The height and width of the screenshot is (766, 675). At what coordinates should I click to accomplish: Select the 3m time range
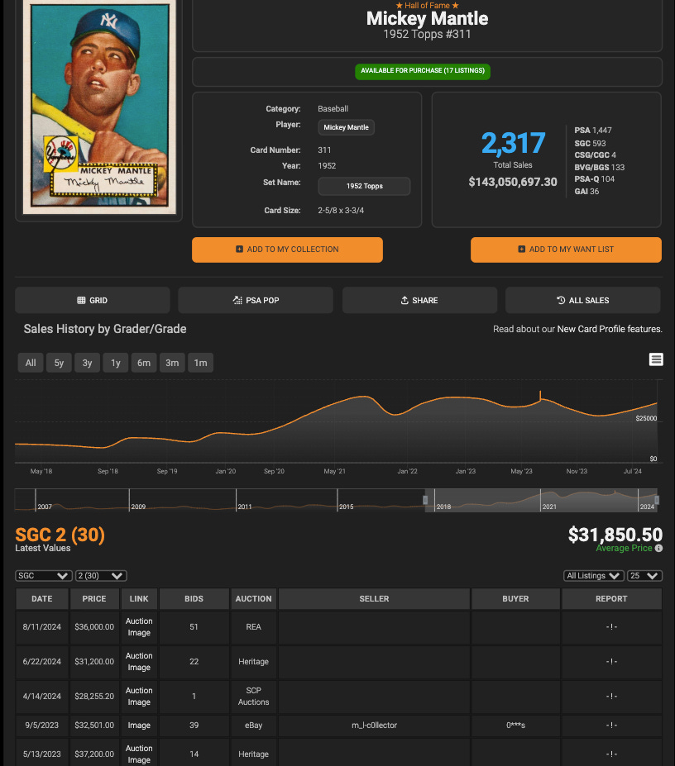(172, 363)
